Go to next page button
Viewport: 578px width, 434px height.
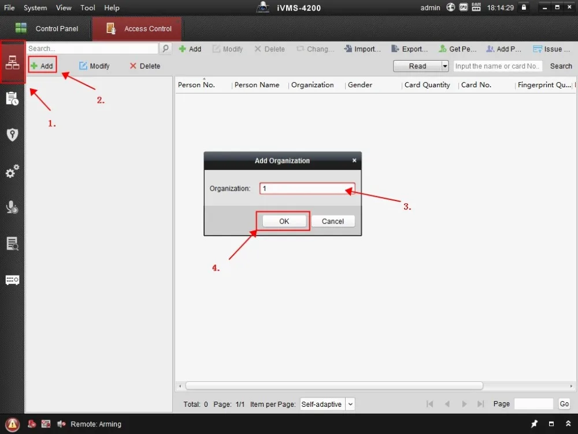464,404
